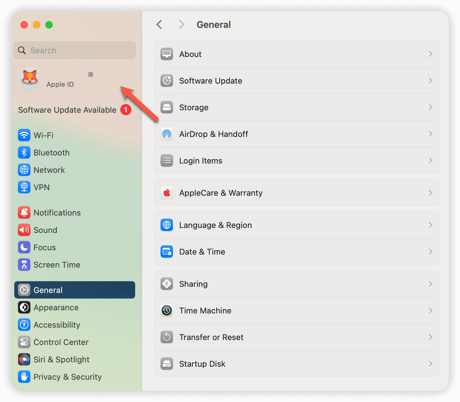The width and height of the screenshot is (460, 402).
Task: Open Wi-Fi settings in sidebar
Action: pos(75,135)
